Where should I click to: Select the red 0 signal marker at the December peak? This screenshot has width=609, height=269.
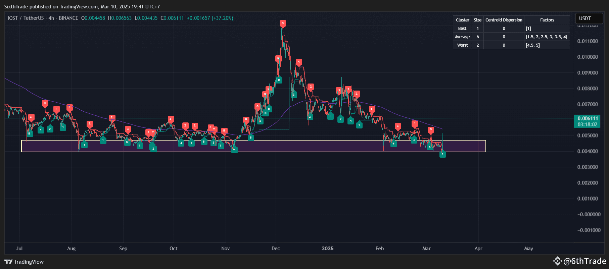[x=283, y=23]
